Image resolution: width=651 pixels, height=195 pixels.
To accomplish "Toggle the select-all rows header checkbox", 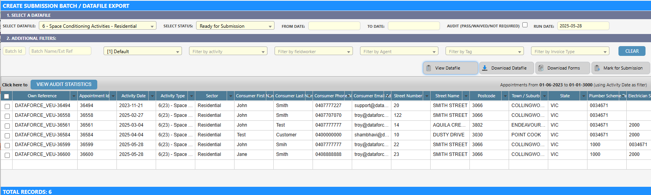I will pos(7,96).
